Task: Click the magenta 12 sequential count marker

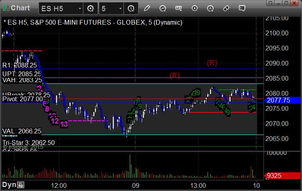Action: (x=55, y=121)
